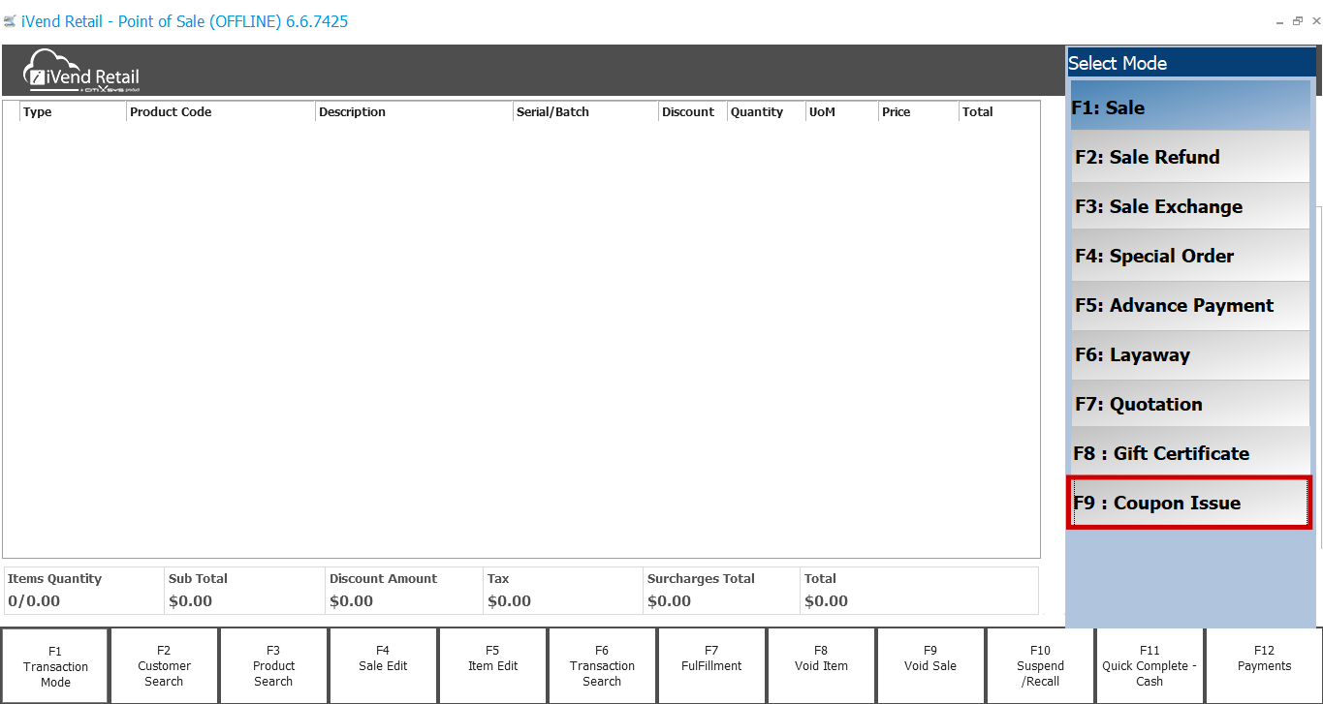Viewport: 1323px width, 704px height.
Task: Click the Items Quantity value 0/0.00
Action: pos(34,601)
